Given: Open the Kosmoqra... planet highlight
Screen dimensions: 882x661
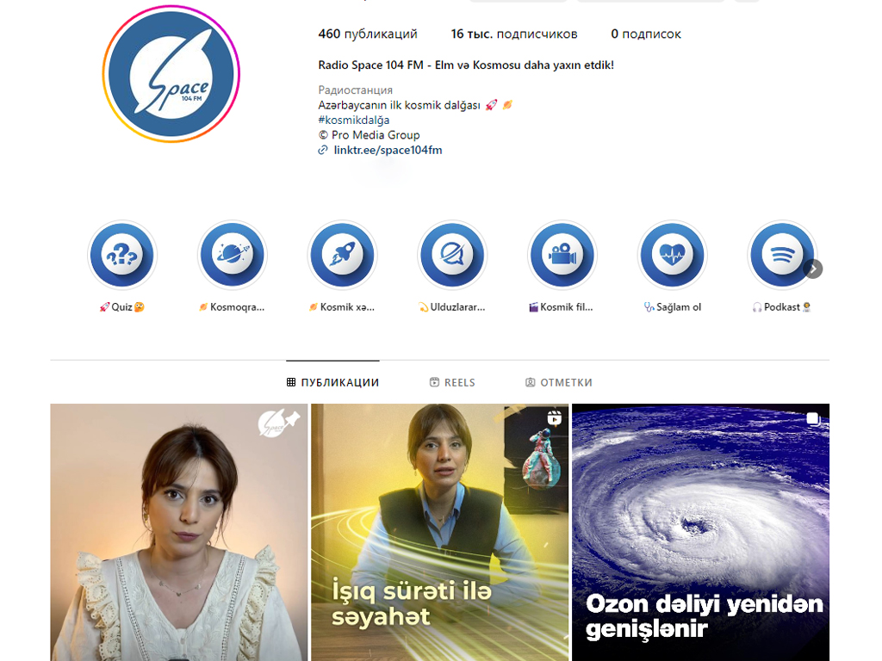Looking at the screenshot, I should (233, 255).
